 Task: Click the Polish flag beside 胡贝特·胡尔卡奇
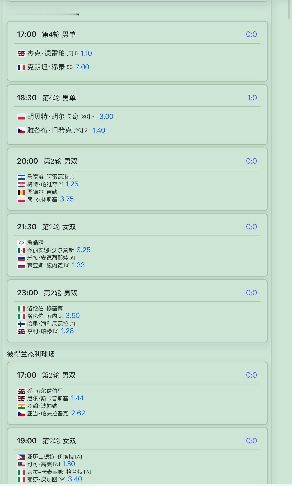pyautogui.click(x=21, y=117)
